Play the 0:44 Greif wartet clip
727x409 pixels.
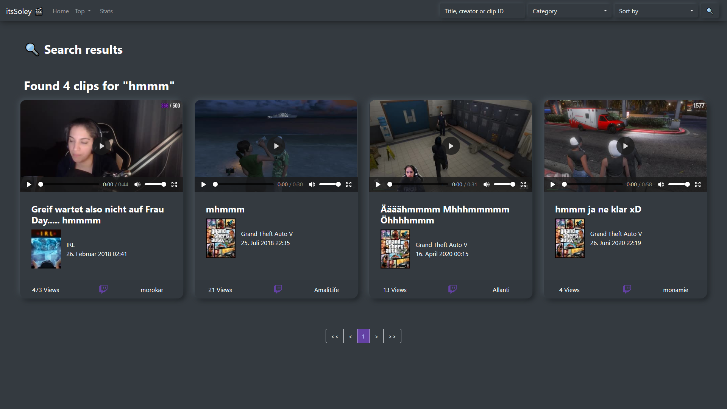[x=29, y=184]
